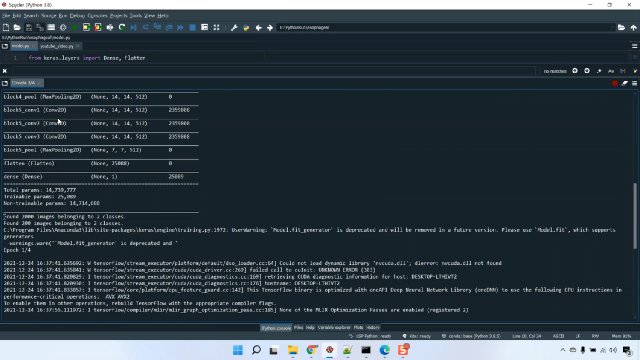Open File Explorer from the taskbar
Viewport: 640px width, 360px height.
pos(293,350)
